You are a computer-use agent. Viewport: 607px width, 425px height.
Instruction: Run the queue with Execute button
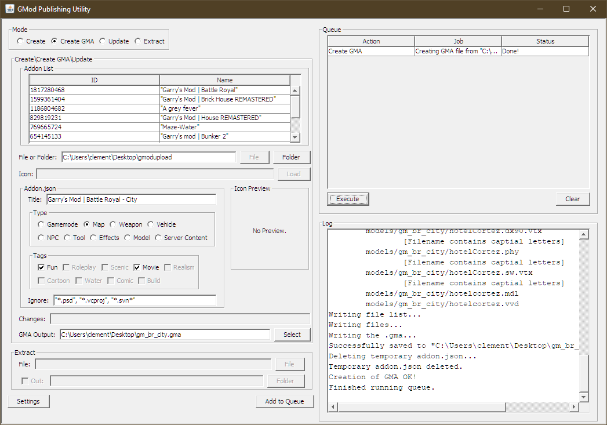click(348, 199)
